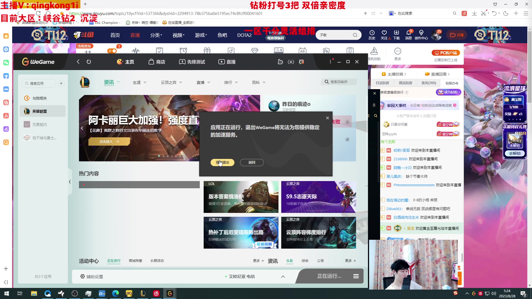Image resolution: width=532 pixels, height=299 pixels.
Task: Select 正在进行 activity tab
Action: pyautogui.click(x=114, y=261)
